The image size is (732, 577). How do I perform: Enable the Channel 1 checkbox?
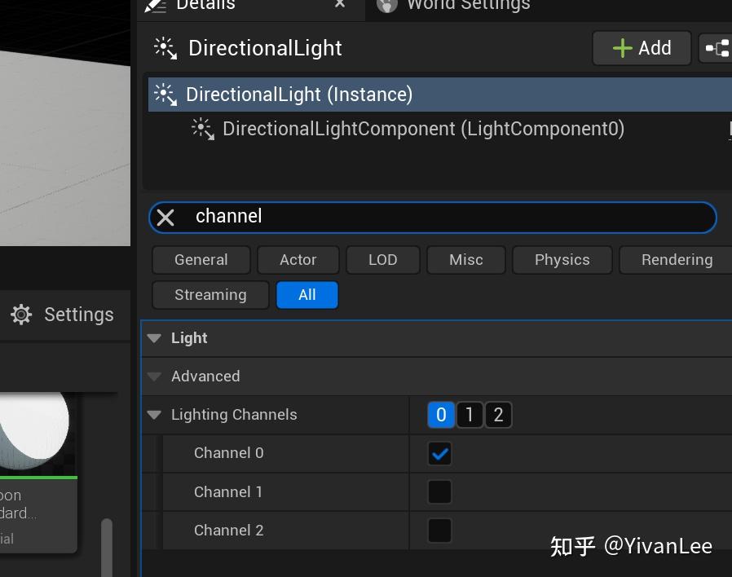point(439,492)
